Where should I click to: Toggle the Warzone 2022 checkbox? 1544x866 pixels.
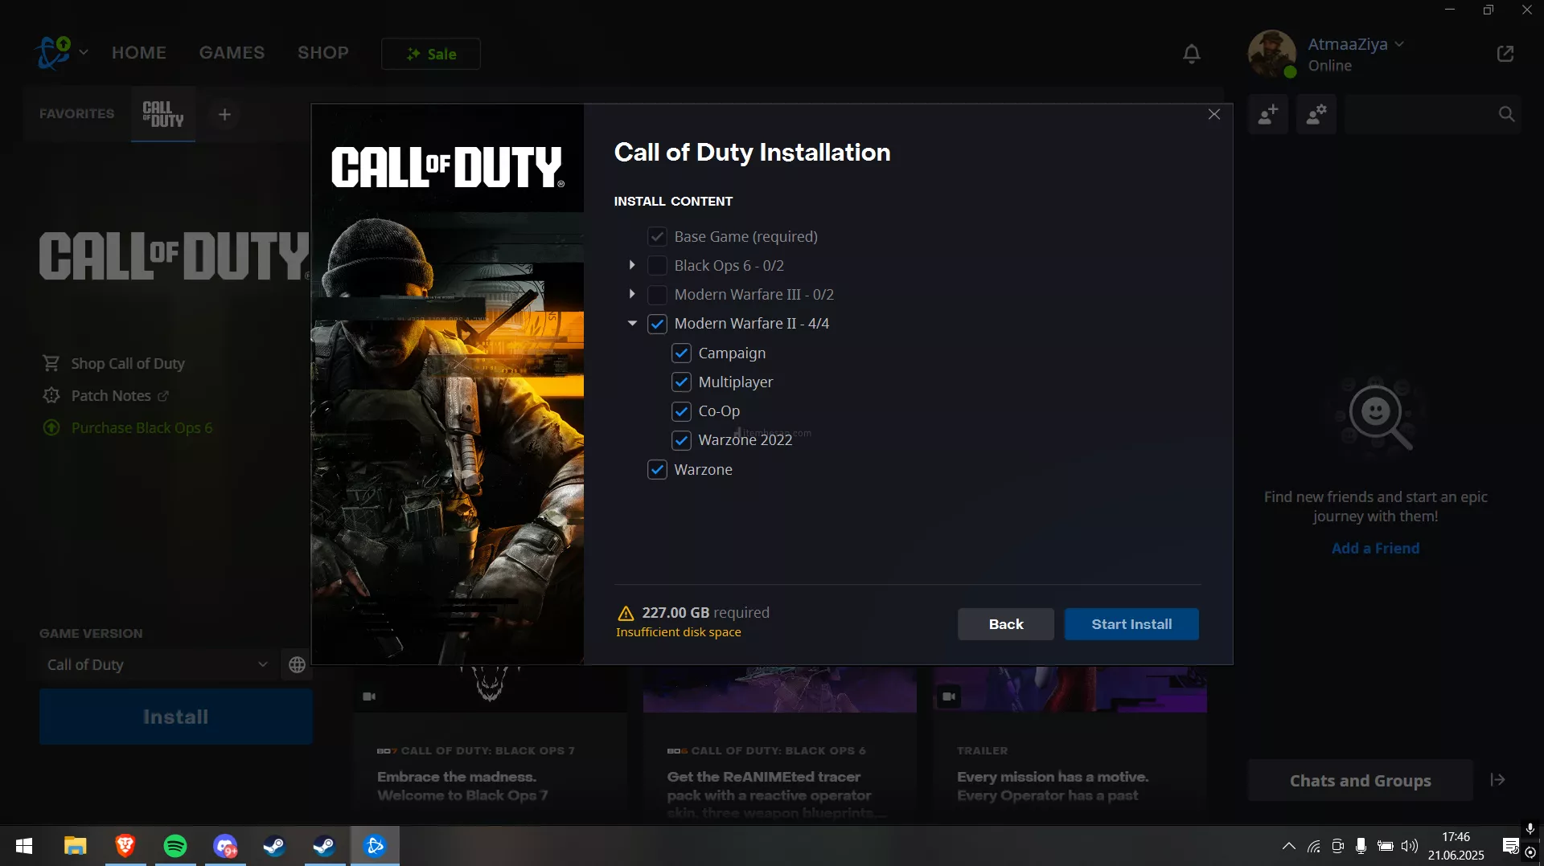pyautogui.click(x=681, y=440)
